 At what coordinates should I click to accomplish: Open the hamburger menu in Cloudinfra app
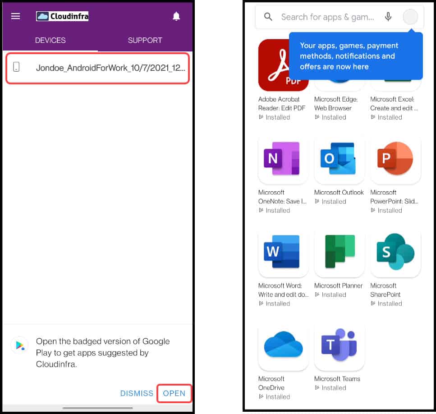(x=16, y=16)
